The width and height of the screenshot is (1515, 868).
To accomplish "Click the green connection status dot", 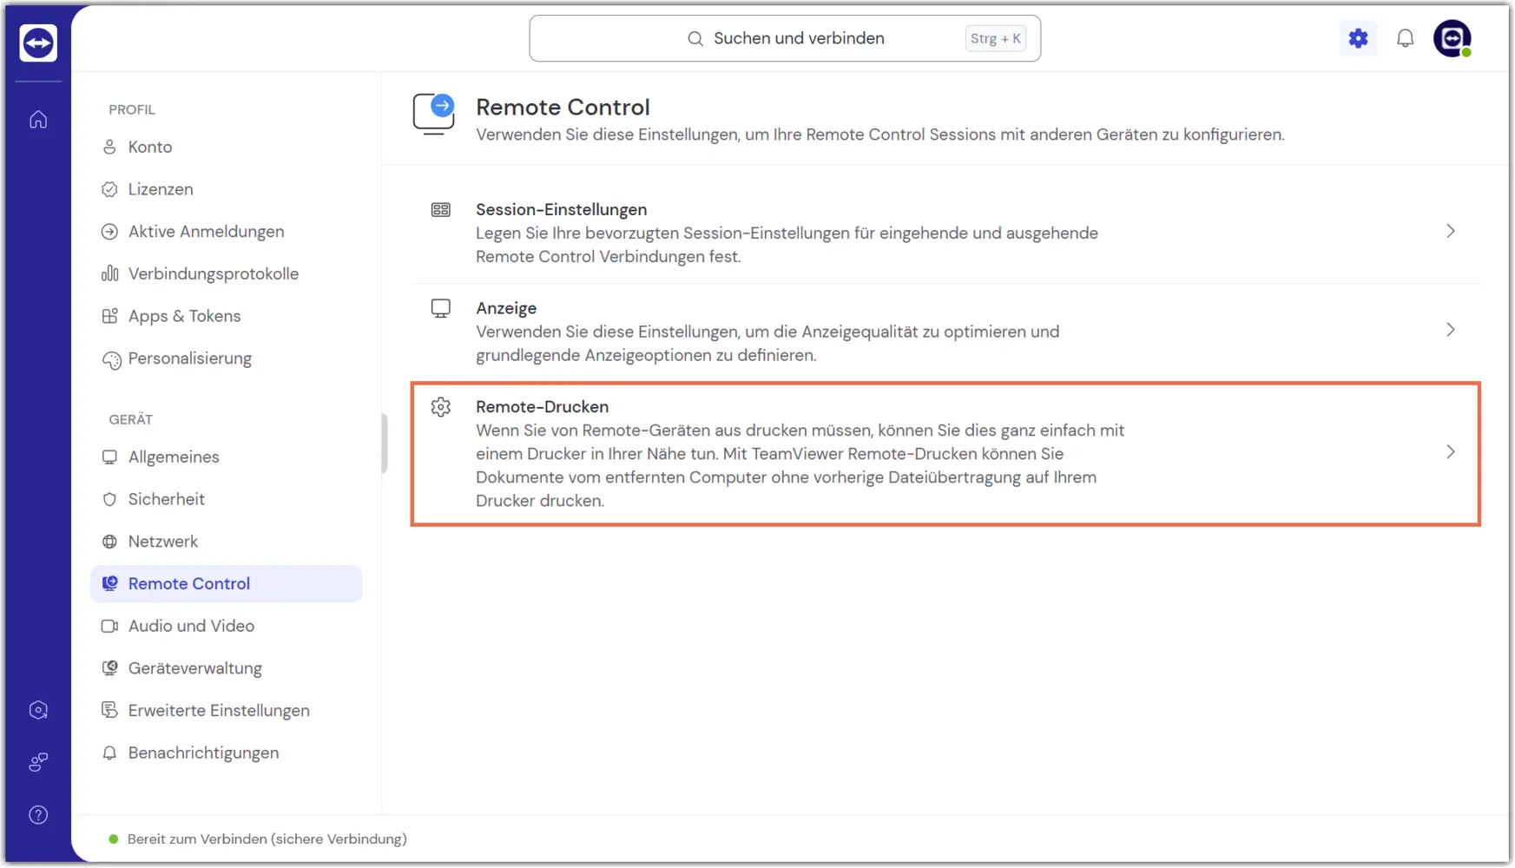I will pos(113,839).
